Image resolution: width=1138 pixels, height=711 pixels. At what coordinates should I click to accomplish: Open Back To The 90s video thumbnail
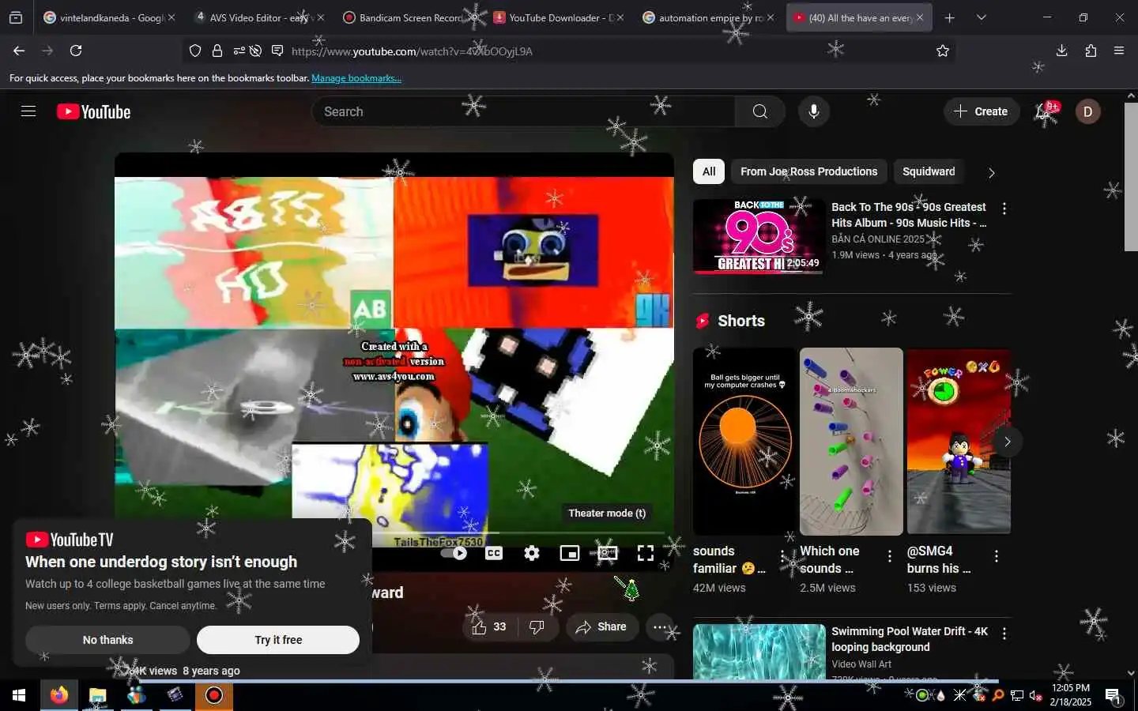click(x=759, y=236)
